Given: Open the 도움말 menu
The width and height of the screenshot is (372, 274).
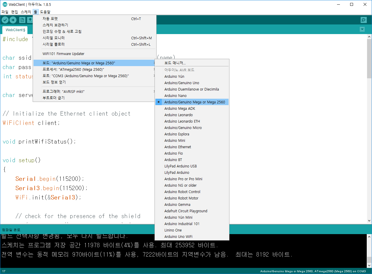Looking at the screenshot, I should [45, 12].
